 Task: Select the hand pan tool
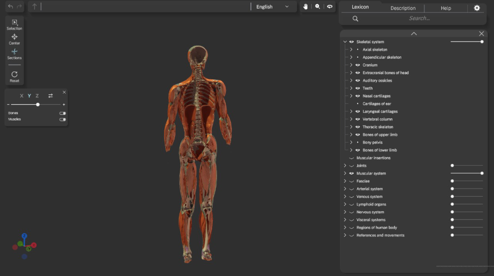tap(306, 7)
